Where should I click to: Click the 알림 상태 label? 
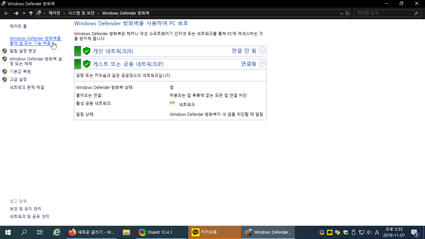[85, 114]
